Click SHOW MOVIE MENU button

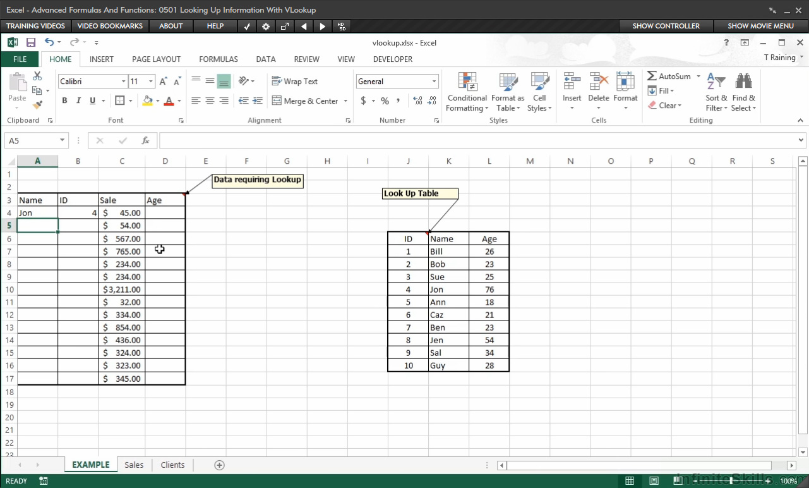[x=761, y=26]
